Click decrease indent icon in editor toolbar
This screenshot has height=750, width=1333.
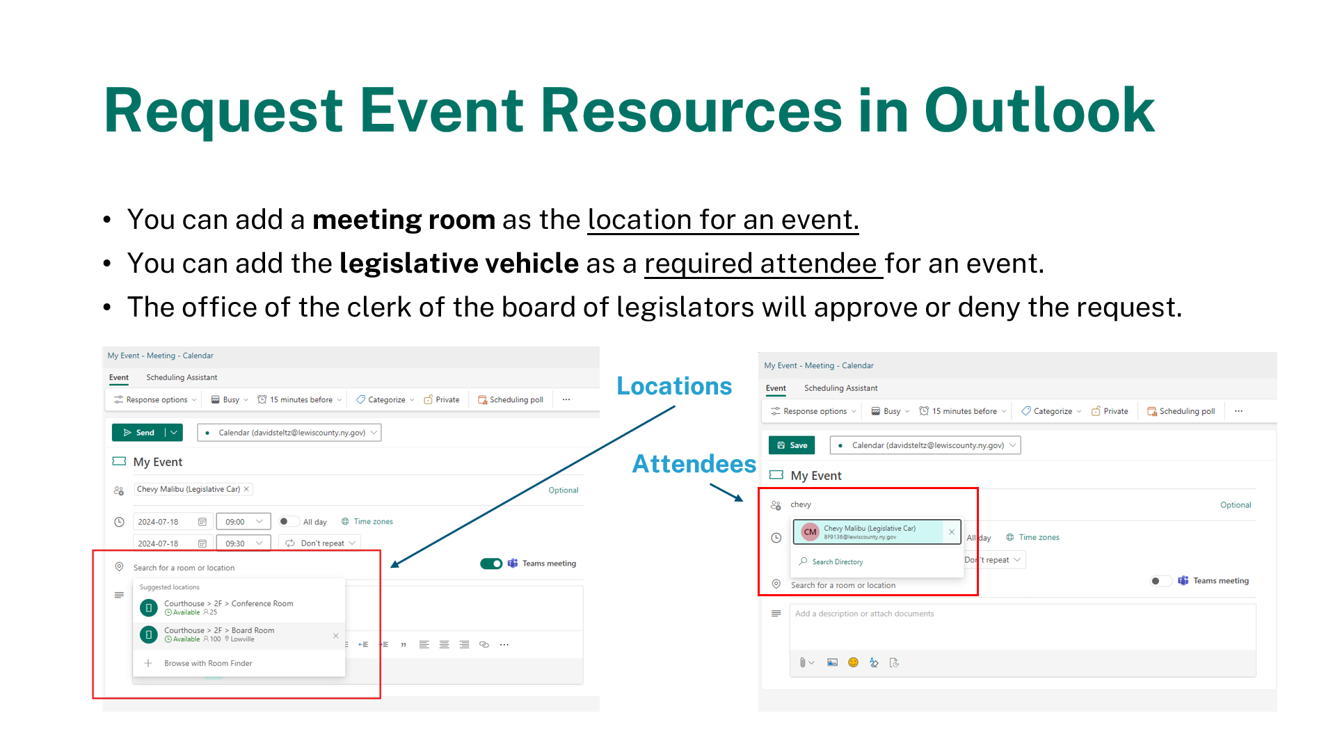pyautogui.click(x=363, y=645)
